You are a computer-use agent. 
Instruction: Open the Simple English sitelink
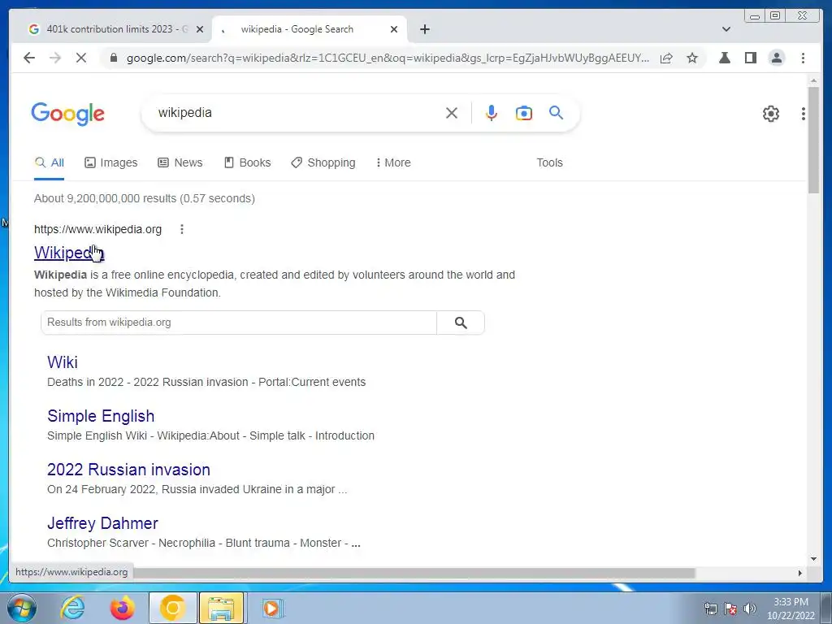click(101, 415)
